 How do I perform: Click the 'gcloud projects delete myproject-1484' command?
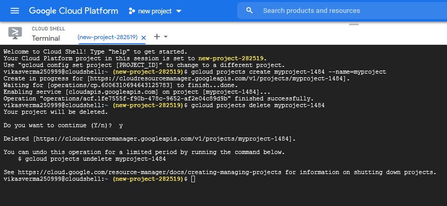258,105
